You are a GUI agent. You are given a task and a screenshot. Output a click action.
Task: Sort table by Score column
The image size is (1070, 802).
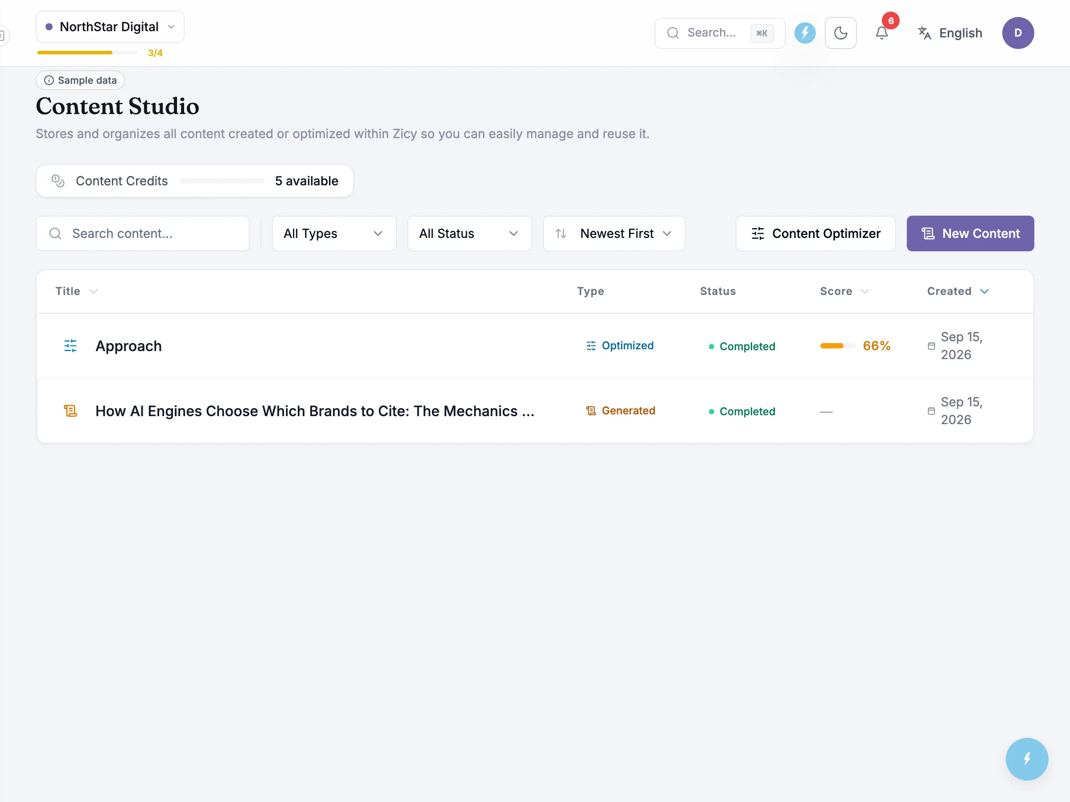tap(844, 291)
